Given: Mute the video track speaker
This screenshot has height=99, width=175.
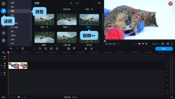Looking at the screenshot, I should (5, 65).
